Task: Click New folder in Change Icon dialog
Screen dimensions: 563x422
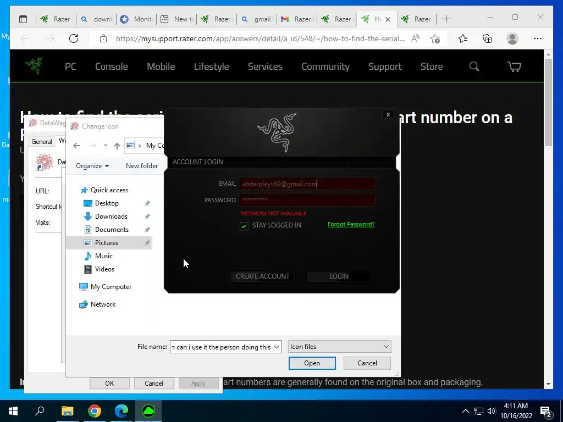Action: point(142,166)
